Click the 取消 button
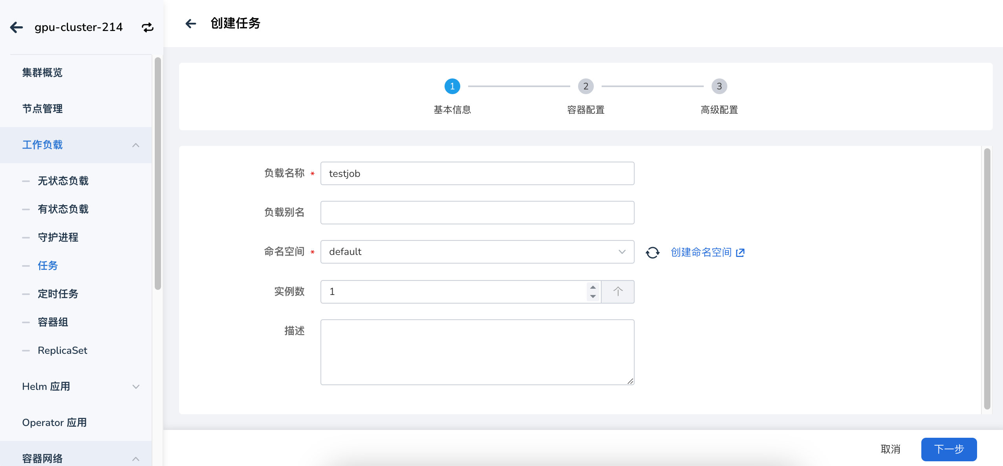1003x466 pixels. click(x=890, y=449)
